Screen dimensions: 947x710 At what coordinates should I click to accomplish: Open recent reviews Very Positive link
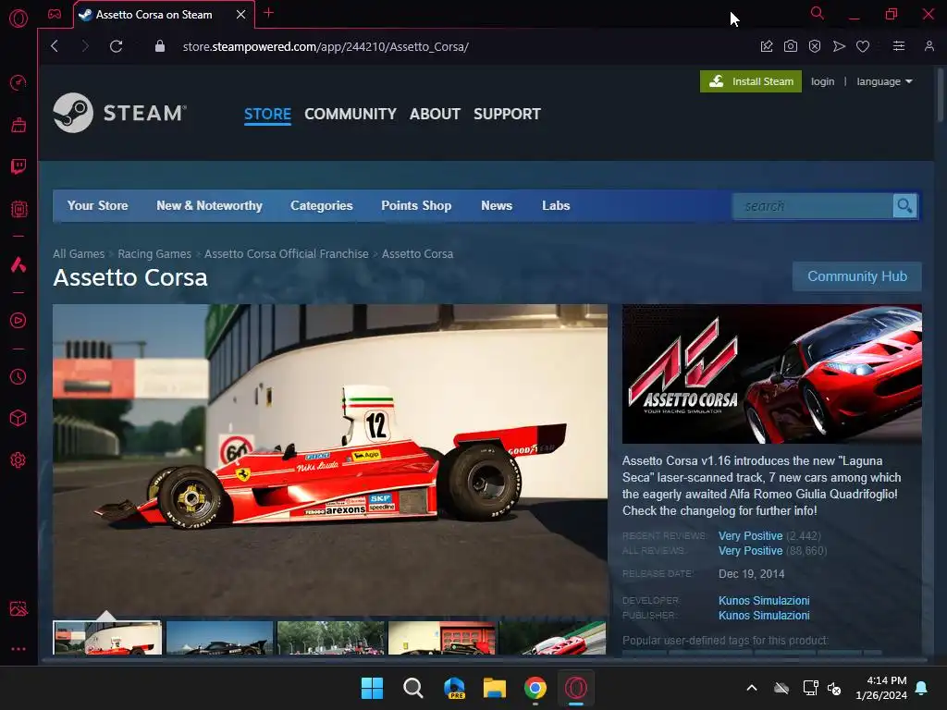[x=750, y=536]
